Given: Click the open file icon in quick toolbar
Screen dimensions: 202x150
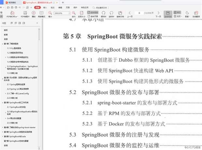Looking at the screenshot, I should pyautogui.click(x=8, y=7).
